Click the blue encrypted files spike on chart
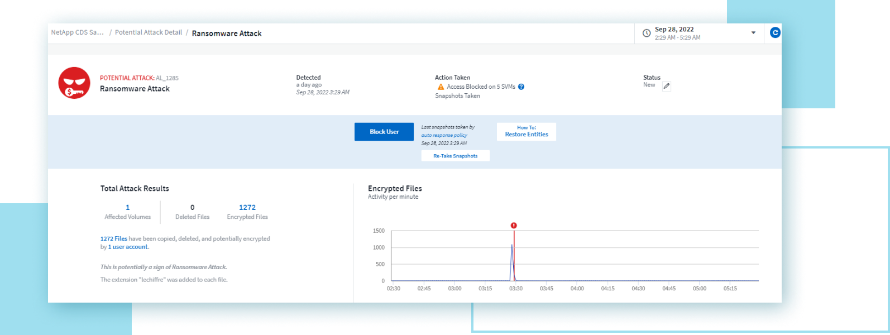890x335 pixels. coord(511,257)
